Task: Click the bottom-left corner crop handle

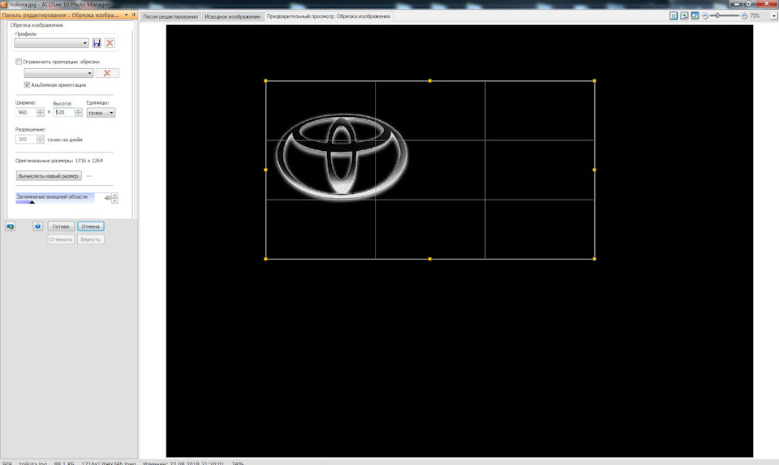Action: (x=266, y=259)
